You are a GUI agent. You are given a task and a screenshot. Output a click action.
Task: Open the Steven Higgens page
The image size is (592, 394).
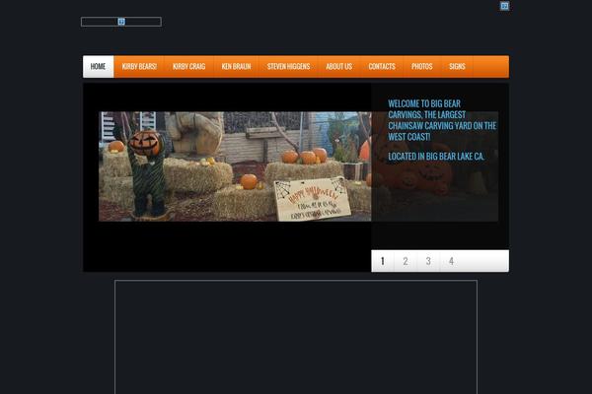(288, 67)
